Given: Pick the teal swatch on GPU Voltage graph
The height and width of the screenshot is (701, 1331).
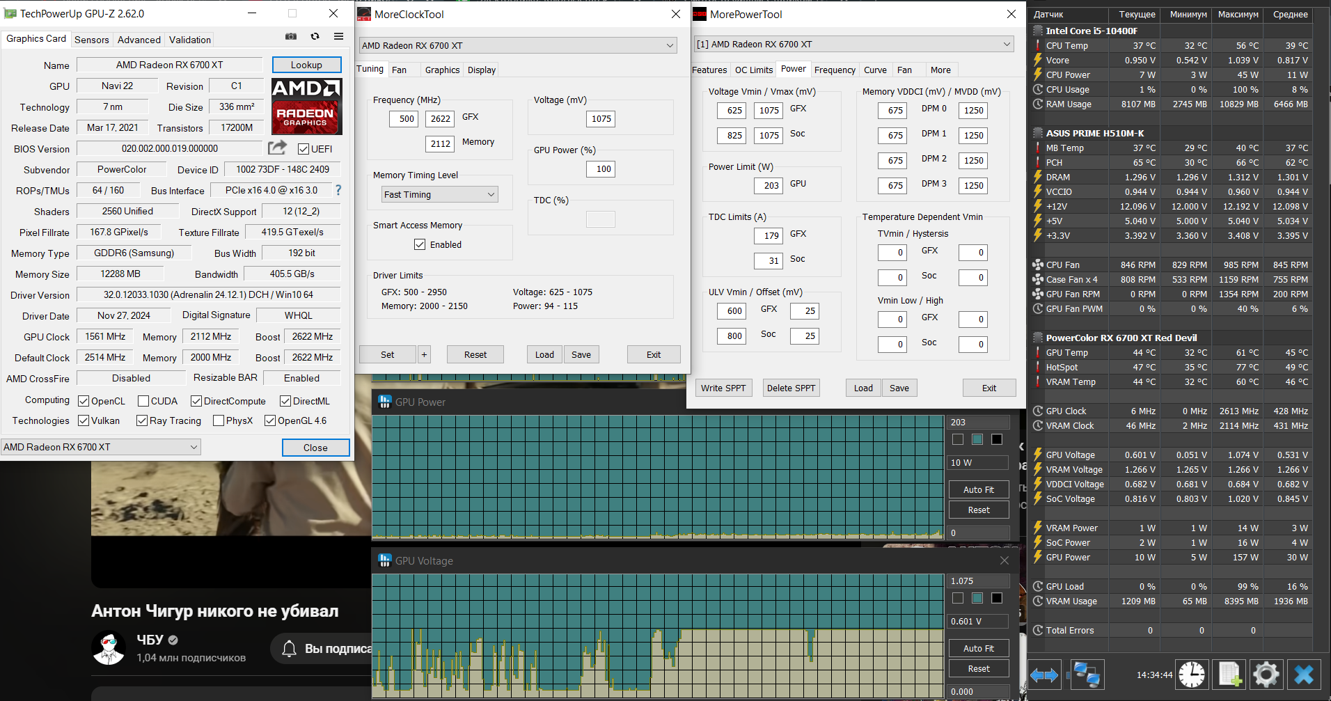Looking at the screenshot, I should (x=977, y=598).
